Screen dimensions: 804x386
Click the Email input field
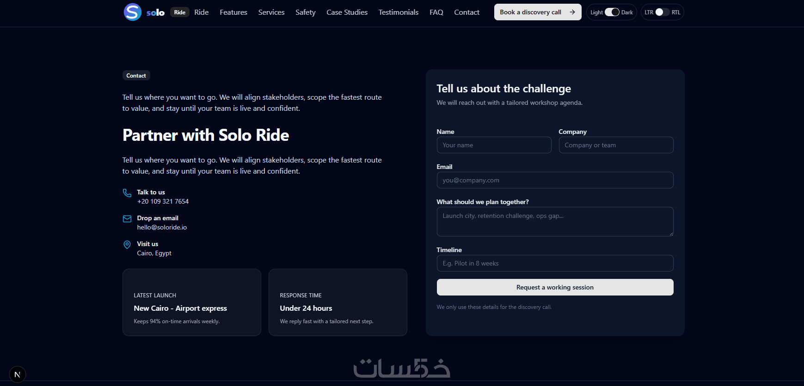[x=555, y=180]
